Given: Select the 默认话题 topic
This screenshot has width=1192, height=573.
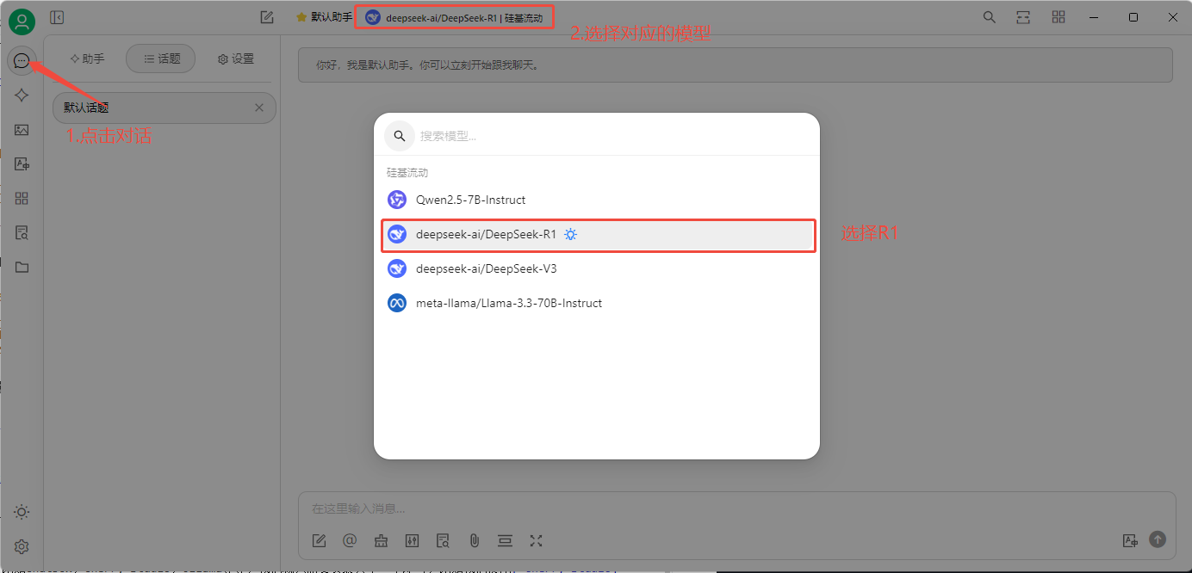Looking at the screenshot, I should point(164,108).
